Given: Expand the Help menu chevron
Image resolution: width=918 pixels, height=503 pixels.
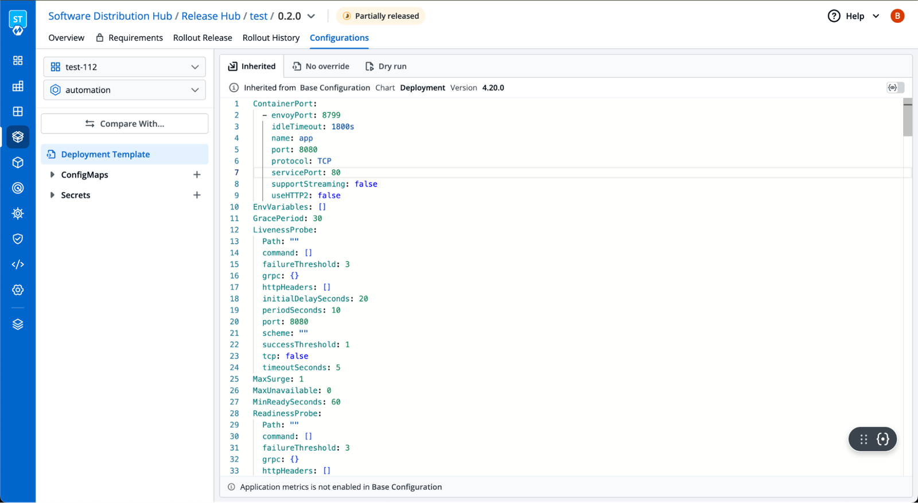Looking at the screenshot, I should (x=876, y=16).
